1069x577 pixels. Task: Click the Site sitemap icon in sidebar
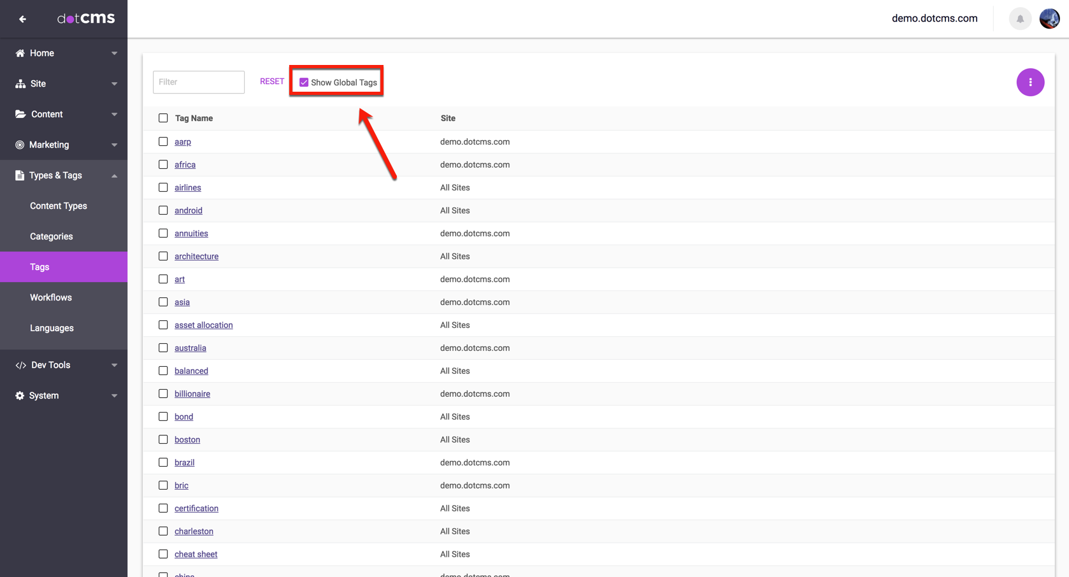pos(20,83)
